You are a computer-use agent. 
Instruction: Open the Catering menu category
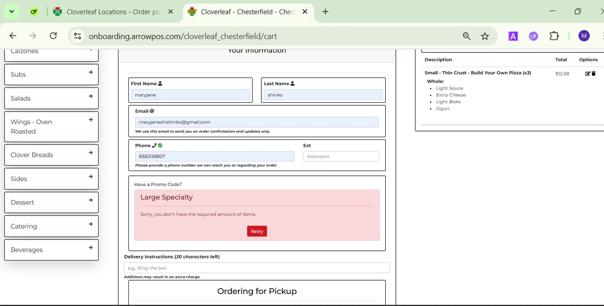pos(52,226)
